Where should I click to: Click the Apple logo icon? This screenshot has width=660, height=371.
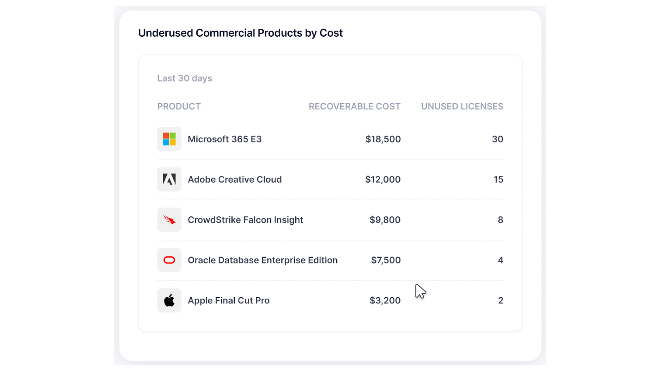tap(169, 301)
